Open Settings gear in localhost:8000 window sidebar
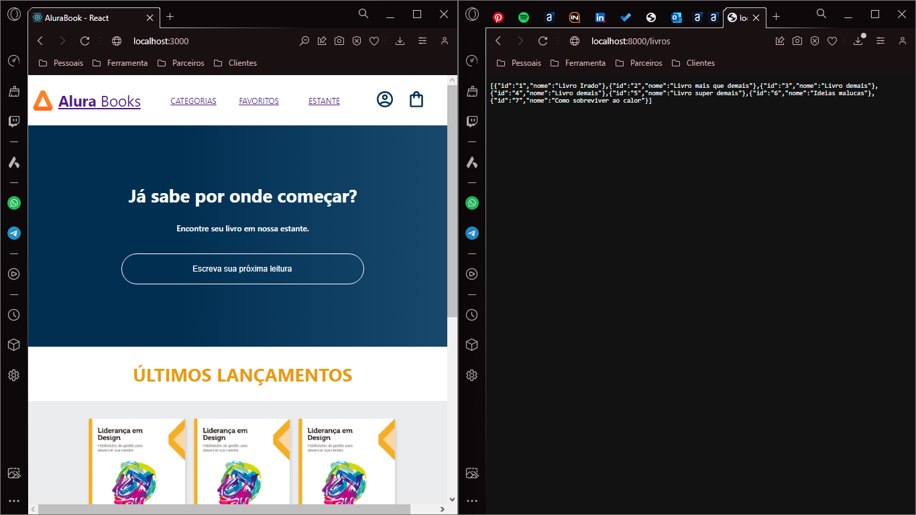 coord(472,375)
